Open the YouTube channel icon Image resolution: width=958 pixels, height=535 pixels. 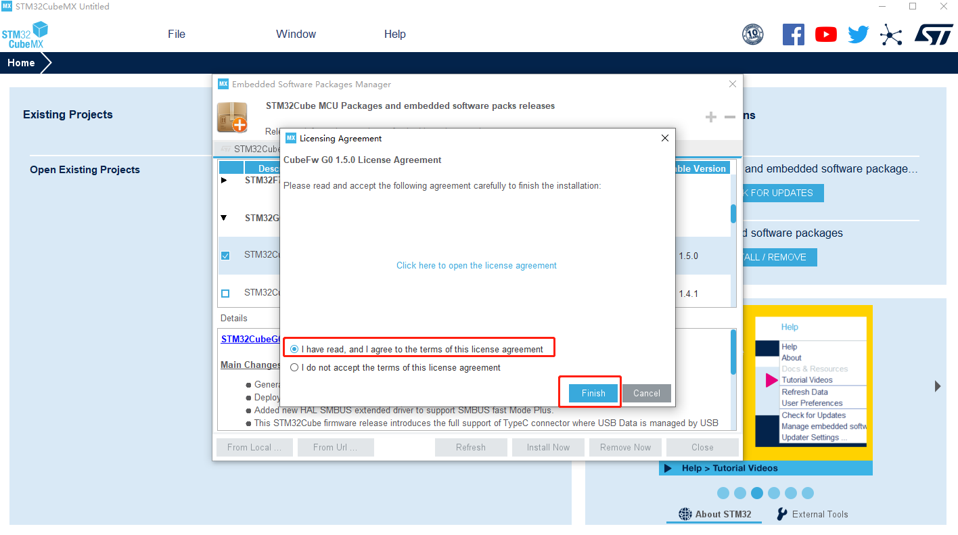pos(826,34)
